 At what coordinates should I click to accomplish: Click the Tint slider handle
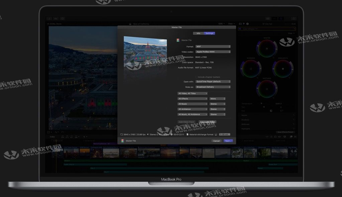coord(264,107)
